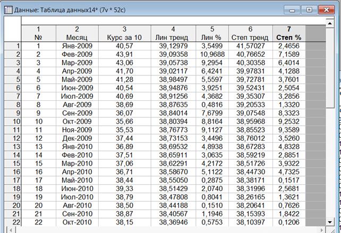Select column header 5 Лин %

coord(212,33)
